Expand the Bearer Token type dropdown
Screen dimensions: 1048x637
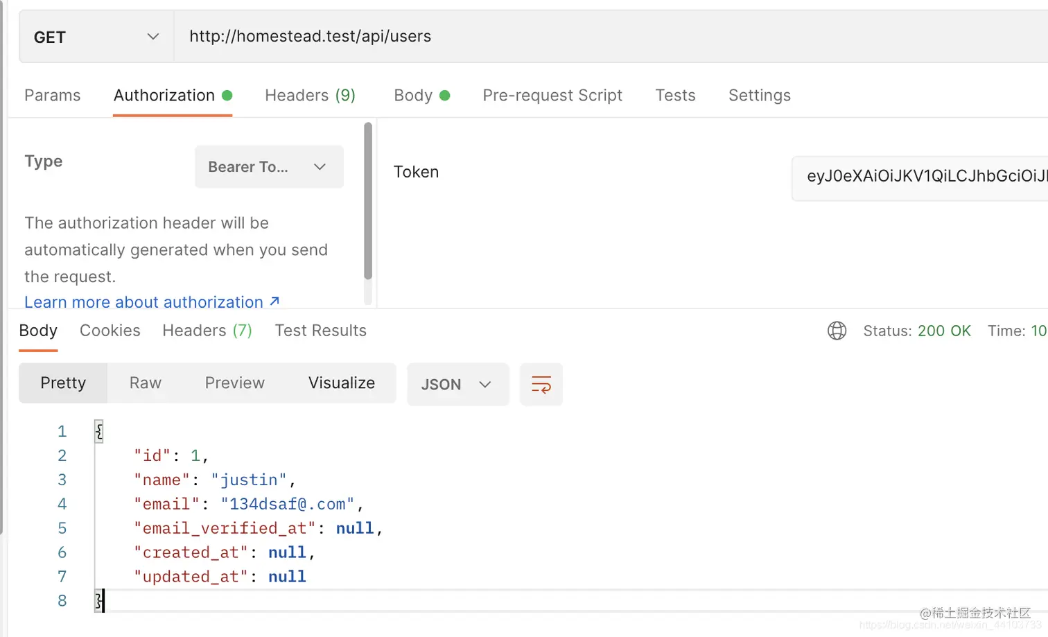coord(269,167)
